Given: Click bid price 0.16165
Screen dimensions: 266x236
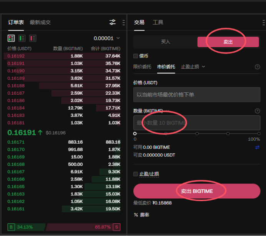Looking at the screenshot, I should click(x=16, y=187).
